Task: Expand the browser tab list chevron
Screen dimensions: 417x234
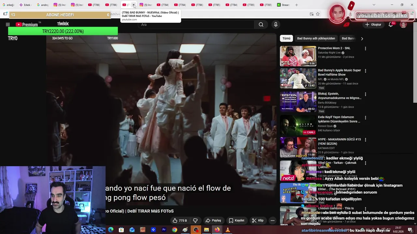Action: [374, 5]
